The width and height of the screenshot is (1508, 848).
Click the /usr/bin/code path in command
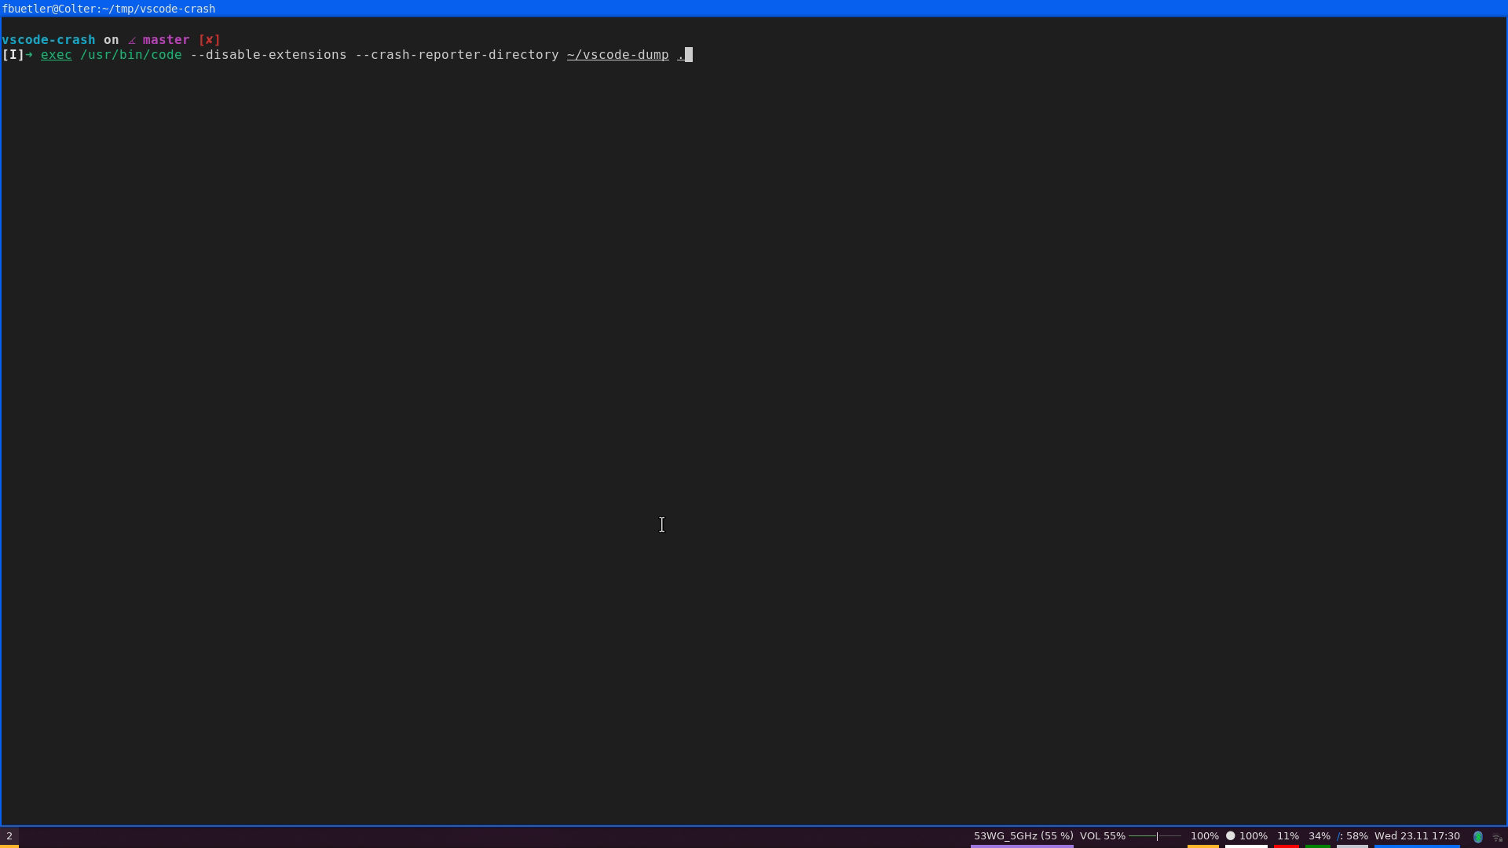[131, 55]
